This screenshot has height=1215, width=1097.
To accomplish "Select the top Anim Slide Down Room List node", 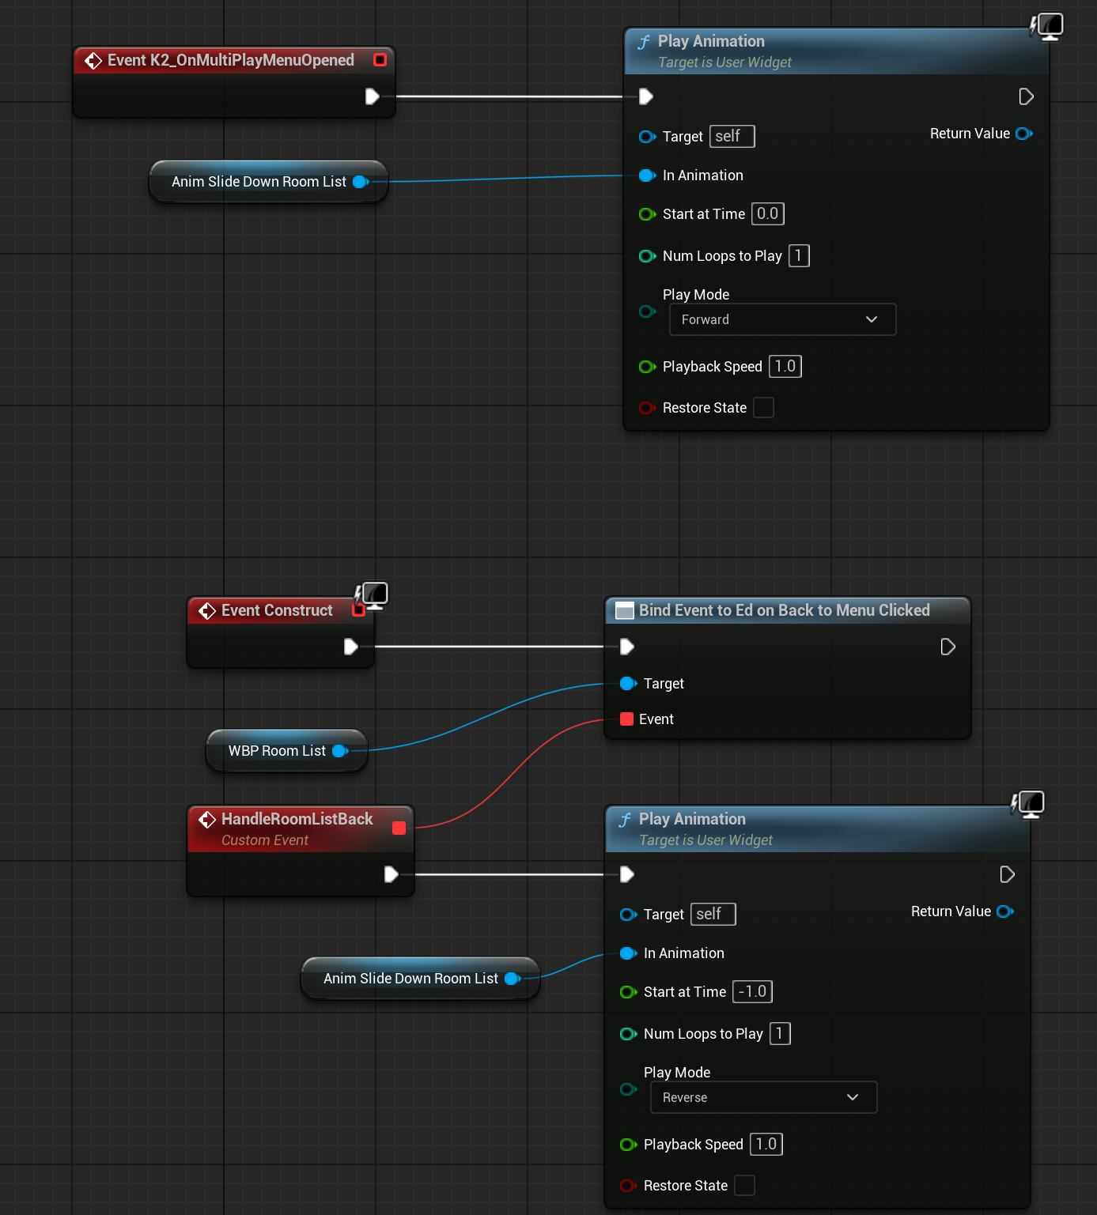I will click(268, 182).
